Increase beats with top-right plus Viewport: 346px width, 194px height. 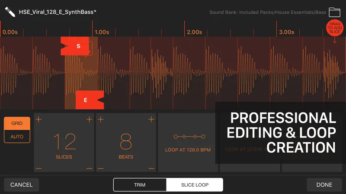click(x=151, y=119)
